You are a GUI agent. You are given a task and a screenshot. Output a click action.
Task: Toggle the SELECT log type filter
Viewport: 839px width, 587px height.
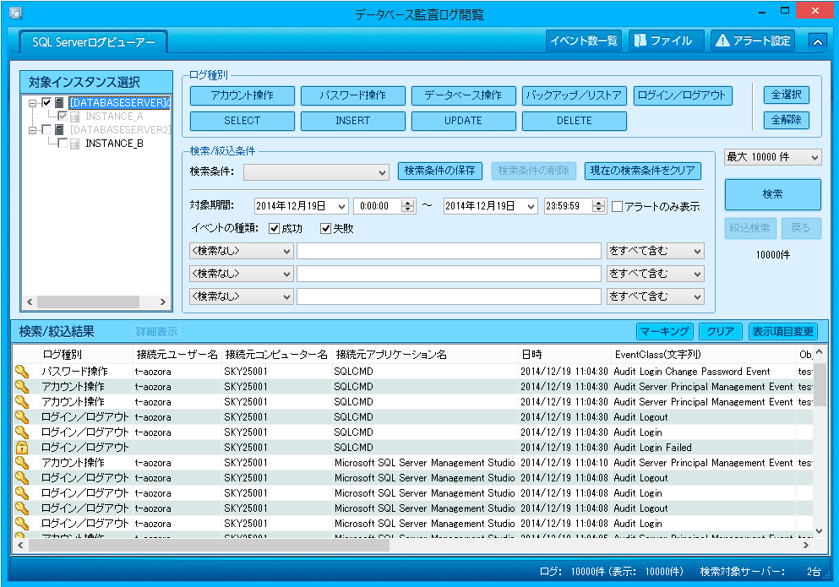click(x=242, y=121)
